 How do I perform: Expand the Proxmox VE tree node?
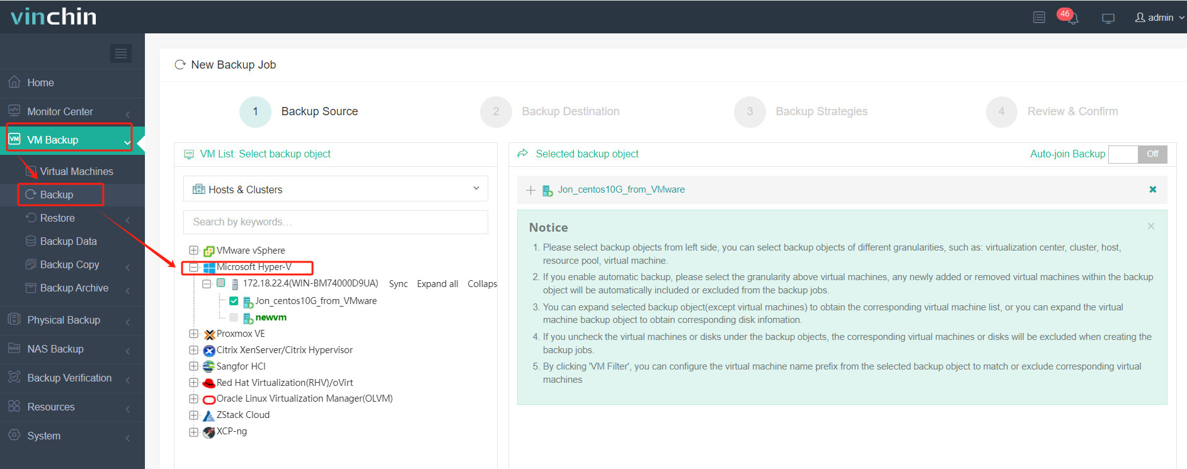coord(194,334)
